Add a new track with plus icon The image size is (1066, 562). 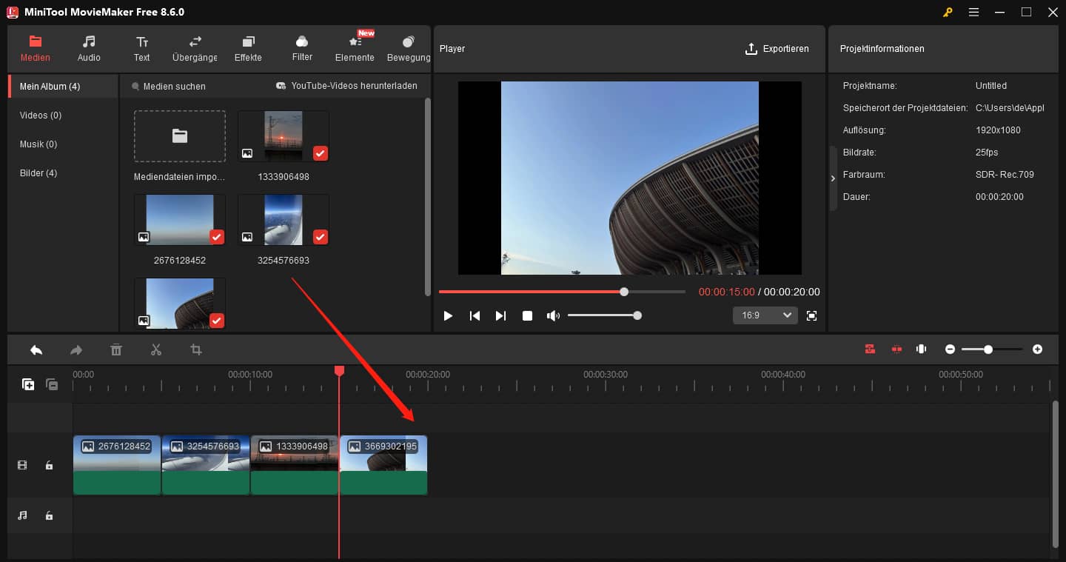point(28,384)
